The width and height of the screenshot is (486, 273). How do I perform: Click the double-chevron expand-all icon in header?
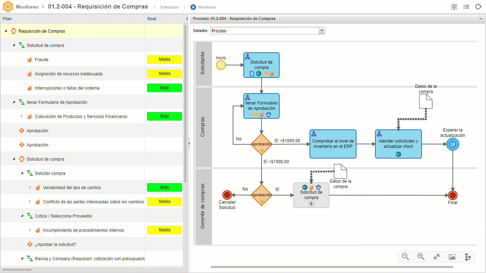point(454,7)
